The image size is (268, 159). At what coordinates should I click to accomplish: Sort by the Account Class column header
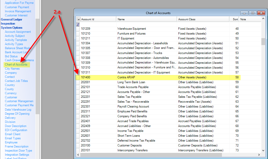pos(203,19)
